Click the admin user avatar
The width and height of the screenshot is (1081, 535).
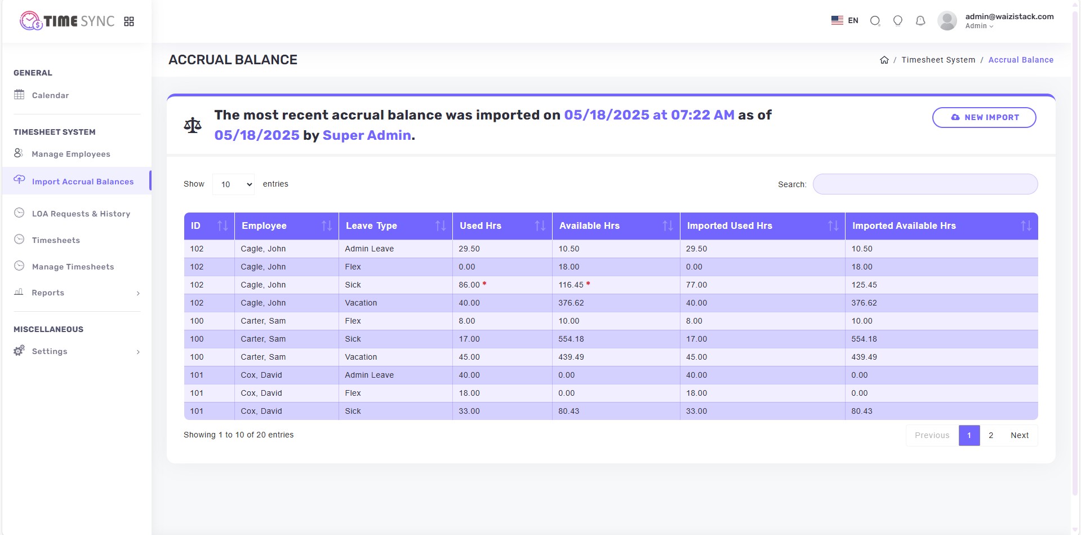pyautogui.click(x=947, y=20)
